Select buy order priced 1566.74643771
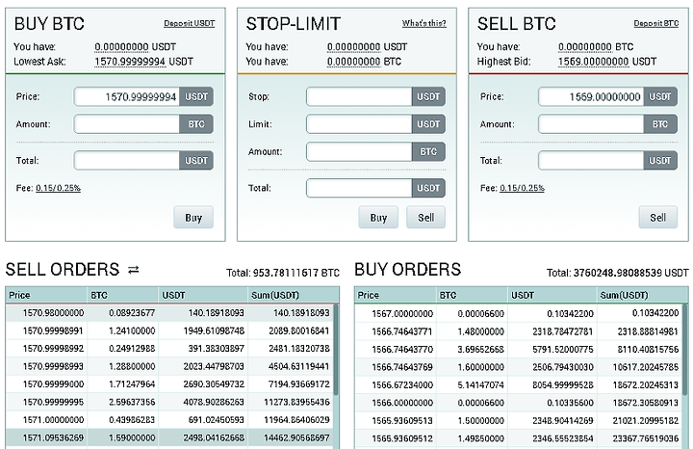The image size is (693, 449). (x=519, y=331)
